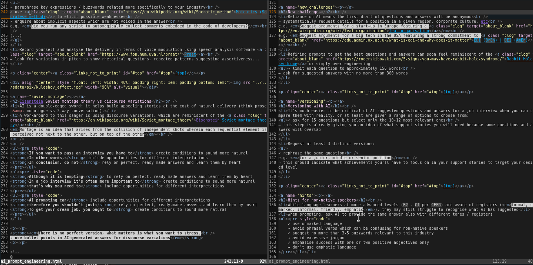Screen dimensions: 533x265
Task: Click the [top] link on line 135
Action: click(x=449, y=92)
